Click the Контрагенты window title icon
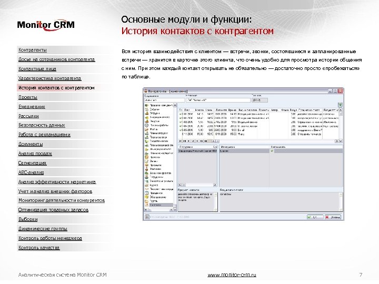379x284 pixels. [x=146, y=91]
